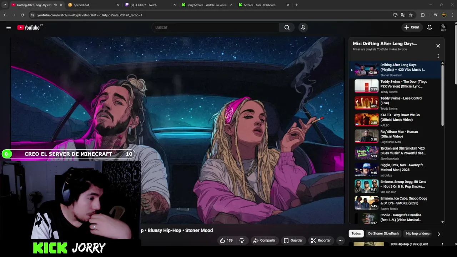Mute the YouTube tab audio icon

(55, 5)
